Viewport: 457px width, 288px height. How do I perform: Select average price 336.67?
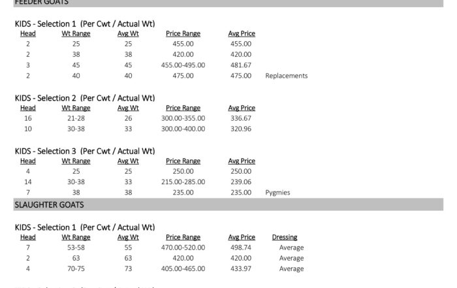coord(241,118)
